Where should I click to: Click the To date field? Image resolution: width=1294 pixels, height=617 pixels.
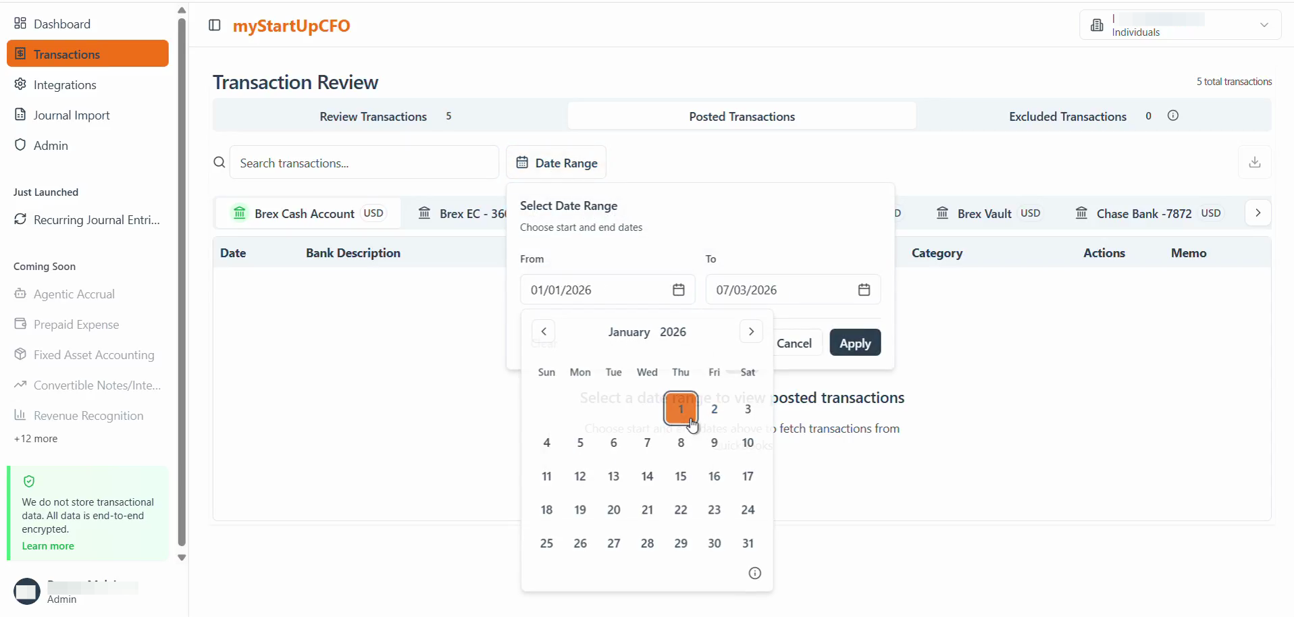pos(793,290)
